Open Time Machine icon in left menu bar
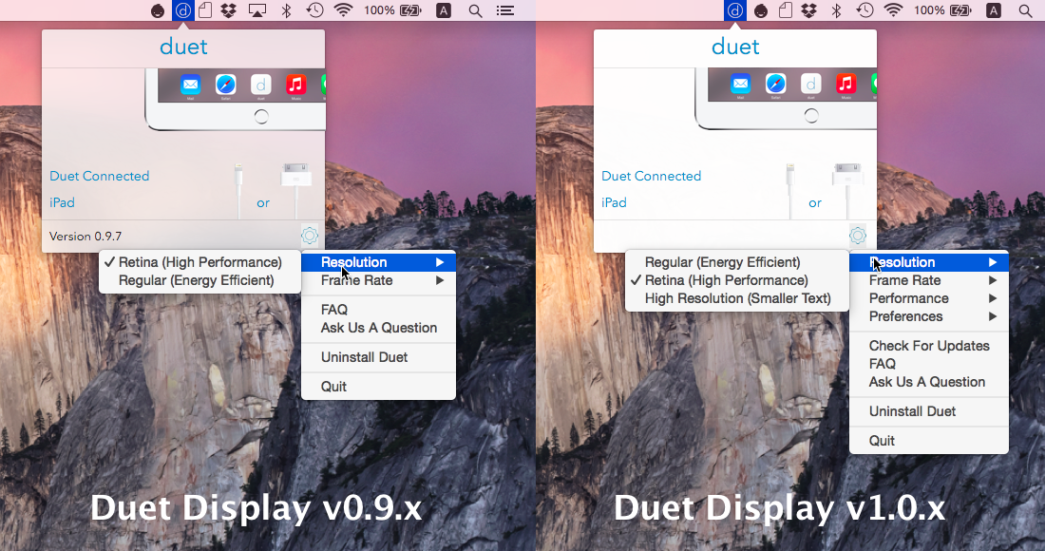The height and width of the screenshot is (551, 1045). (314, 10)
